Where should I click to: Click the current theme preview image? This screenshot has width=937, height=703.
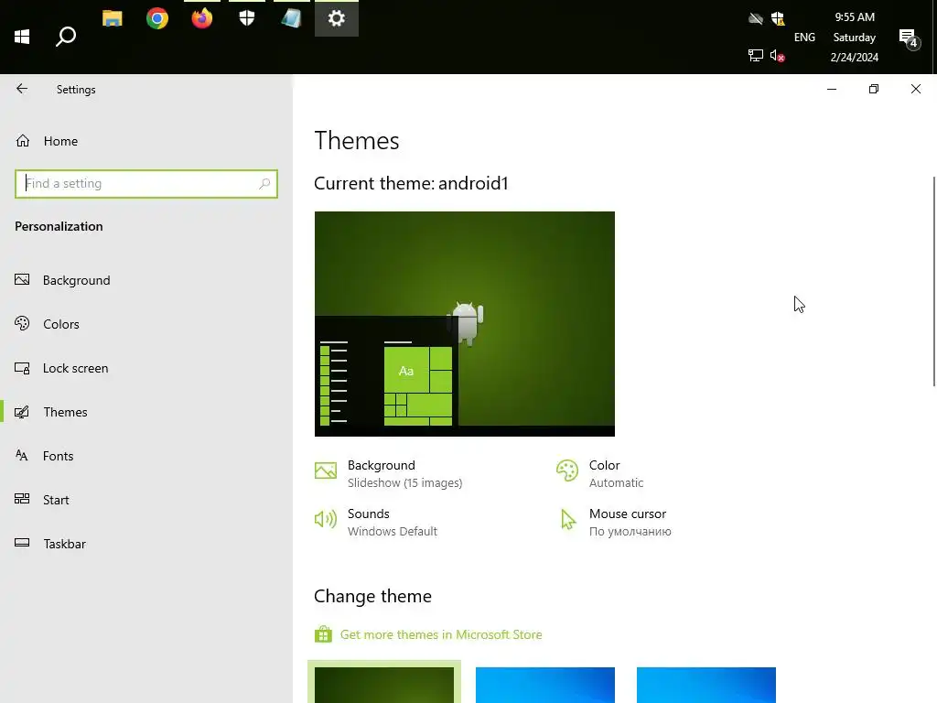coord(464,323)
